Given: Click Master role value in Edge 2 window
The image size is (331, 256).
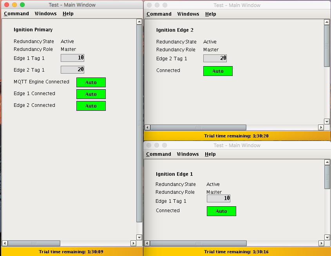Looking at the screenshot, I should (211, 50).
